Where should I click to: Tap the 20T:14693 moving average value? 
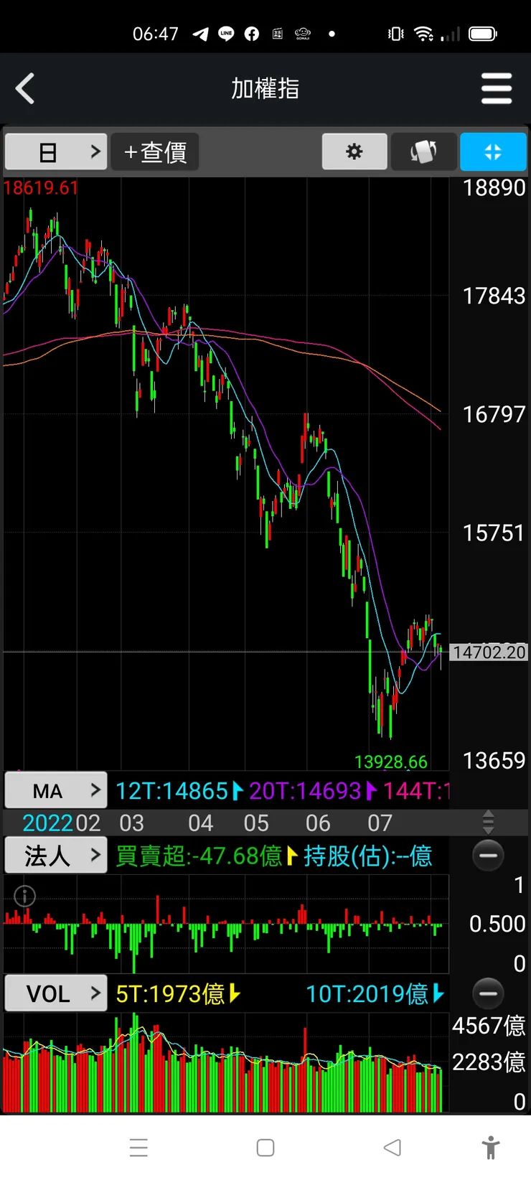point(305,791)
